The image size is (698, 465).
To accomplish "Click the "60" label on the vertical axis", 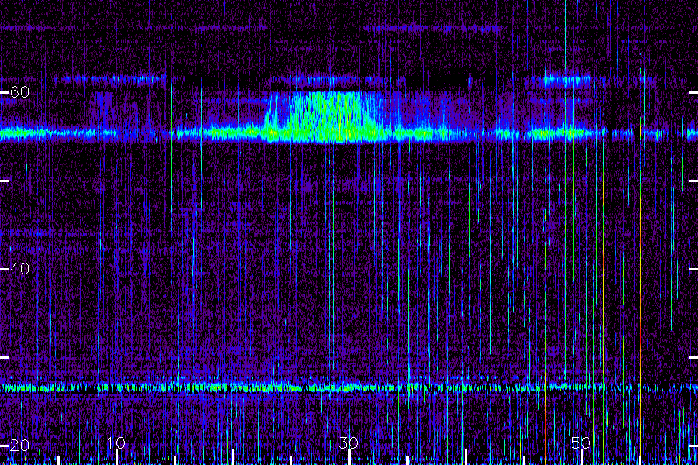I will (19, 92).
